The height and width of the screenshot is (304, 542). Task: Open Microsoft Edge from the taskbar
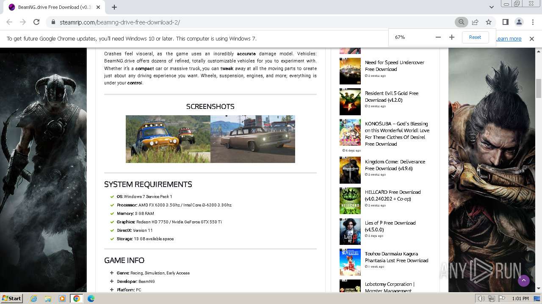pyautogui.click(x=91, y=299)
